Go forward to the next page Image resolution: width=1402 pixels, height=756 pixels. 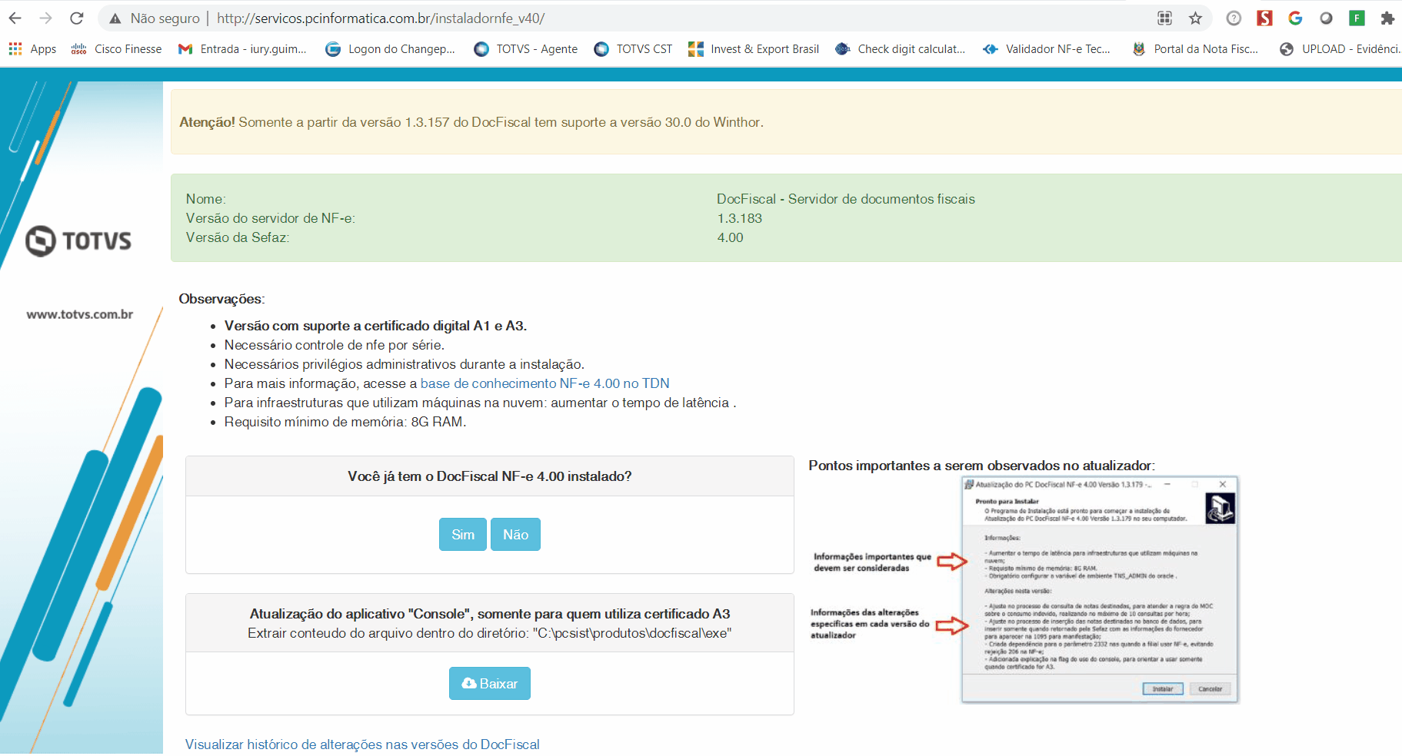45,18
